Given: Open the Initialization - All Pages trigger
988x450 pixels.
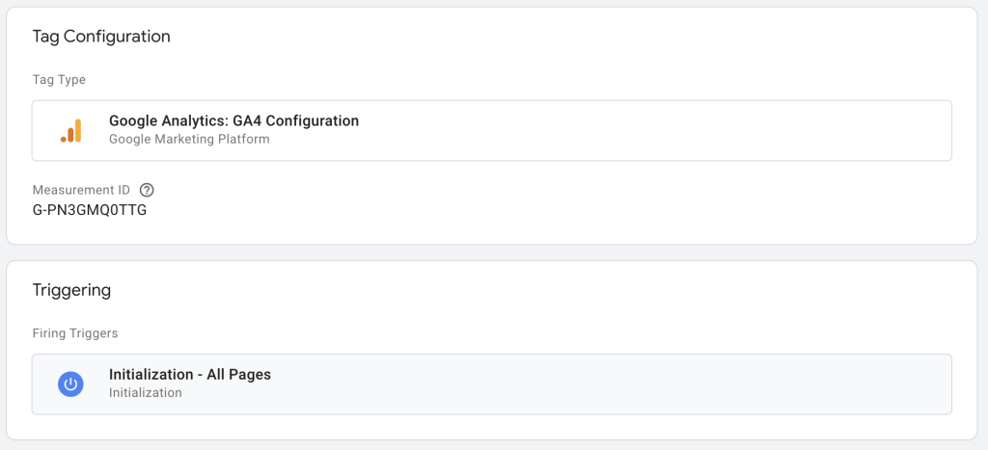Looking at the screenshot, I should [x=190, y=375].
